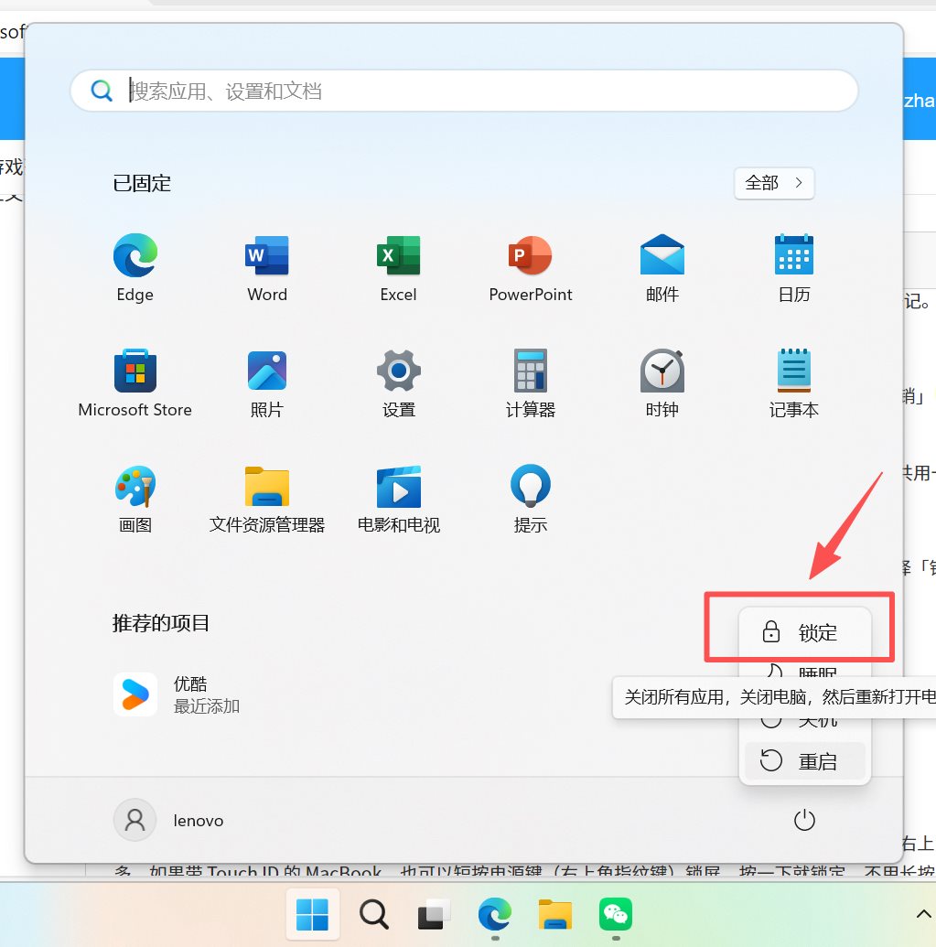Show hidden system tray icons chevron
Viewport: 936px width, 947px height.
point(923,914)
